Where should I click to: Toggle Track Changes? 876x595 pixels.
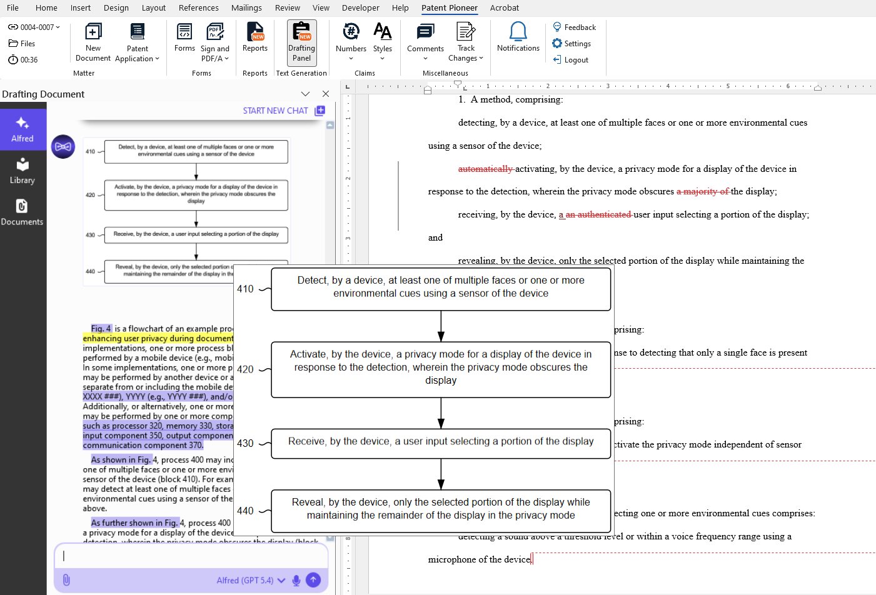(465, 41)
